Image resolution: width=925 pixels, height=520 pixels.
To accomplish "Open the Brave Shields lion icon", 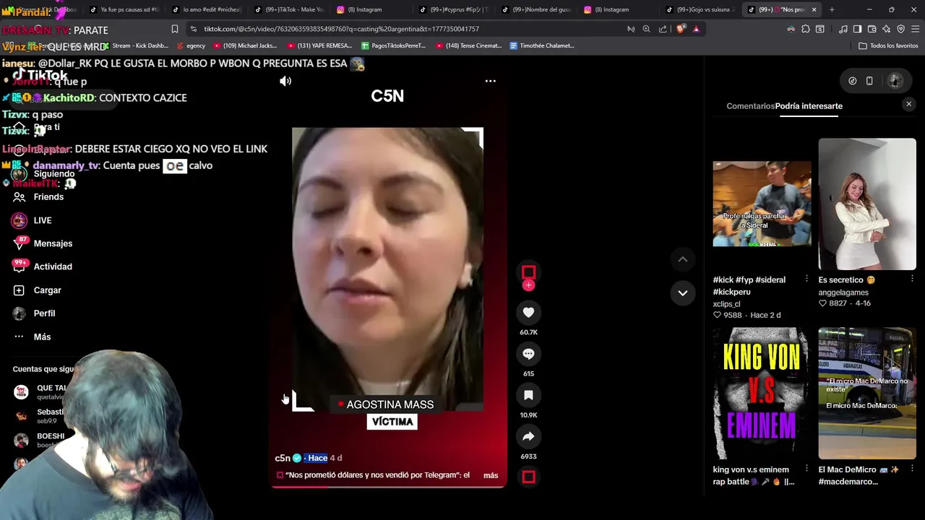I will pyautogui.click(x=680, y=29).
